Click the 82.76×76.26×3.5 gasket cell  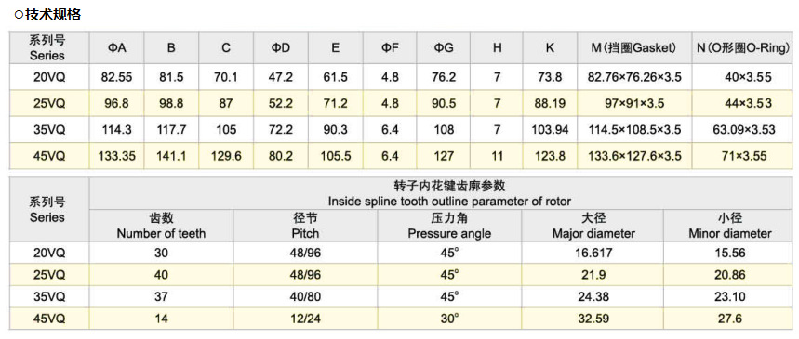click(x=634, y=77)
